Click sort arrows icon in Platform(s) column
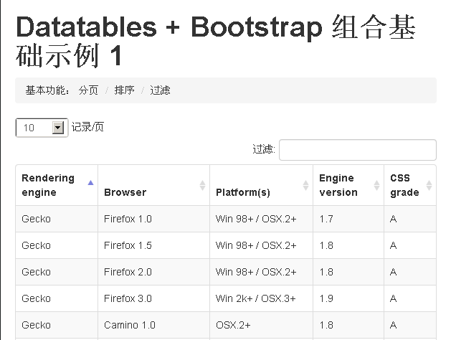Viewport: 451px width, 340px height. coord(305,185)
